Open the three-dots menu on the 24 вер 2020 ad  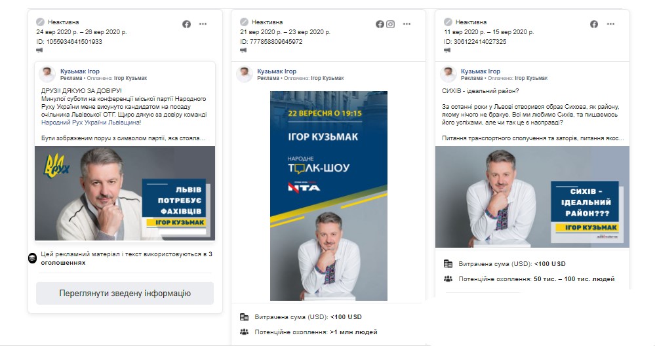click(x=203, y=24)
